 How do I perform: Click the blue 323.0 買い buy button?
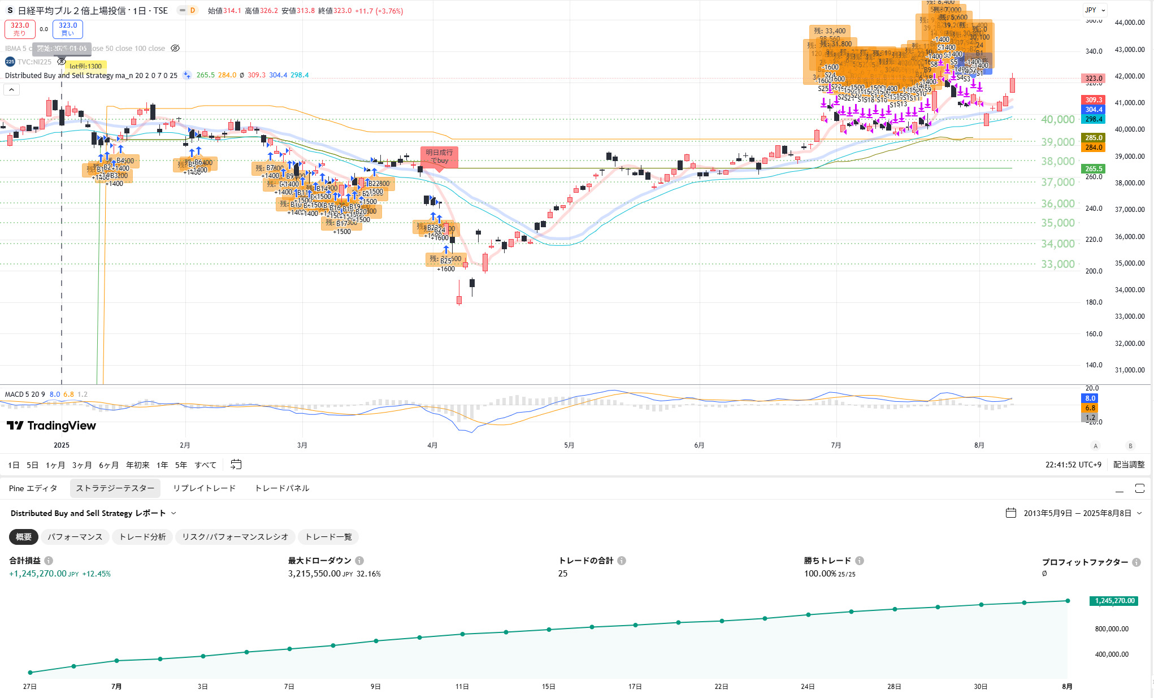[x=68, y=29]
